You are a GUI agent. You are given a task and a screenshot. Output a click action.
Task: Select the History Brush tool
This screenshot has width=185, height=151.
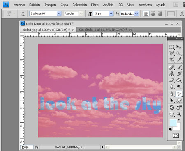tap(179, 74)
